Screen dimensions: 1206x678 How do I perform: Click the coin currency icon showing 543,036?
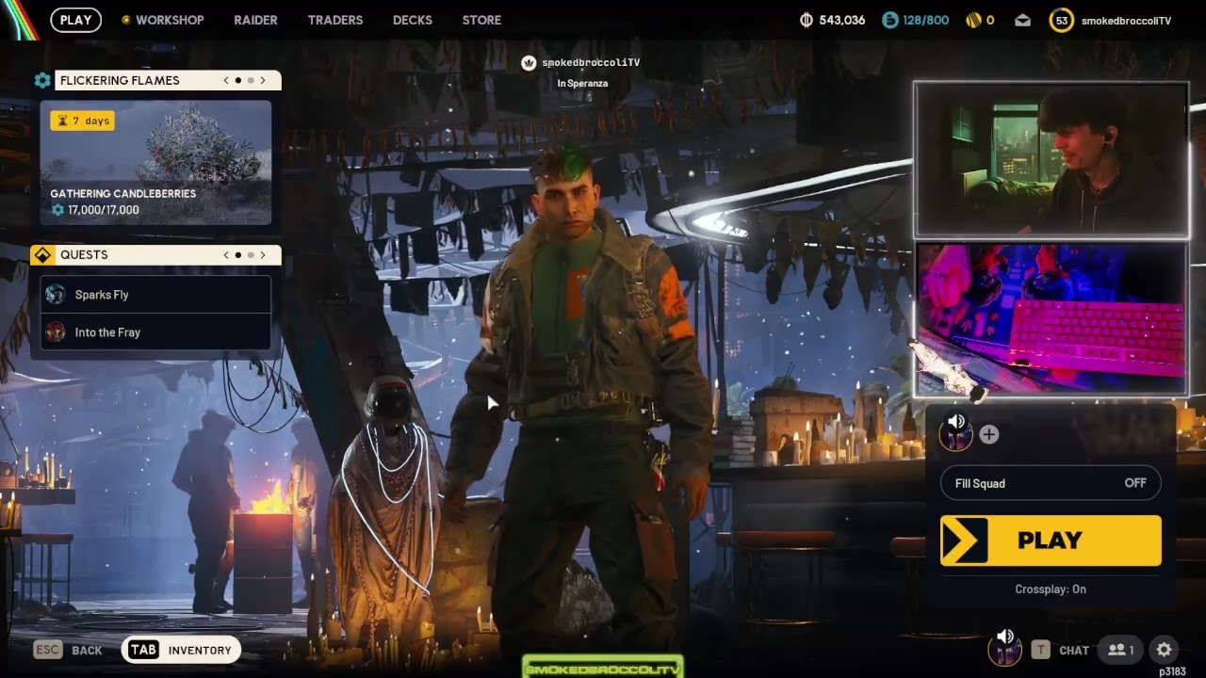[807, 20]
